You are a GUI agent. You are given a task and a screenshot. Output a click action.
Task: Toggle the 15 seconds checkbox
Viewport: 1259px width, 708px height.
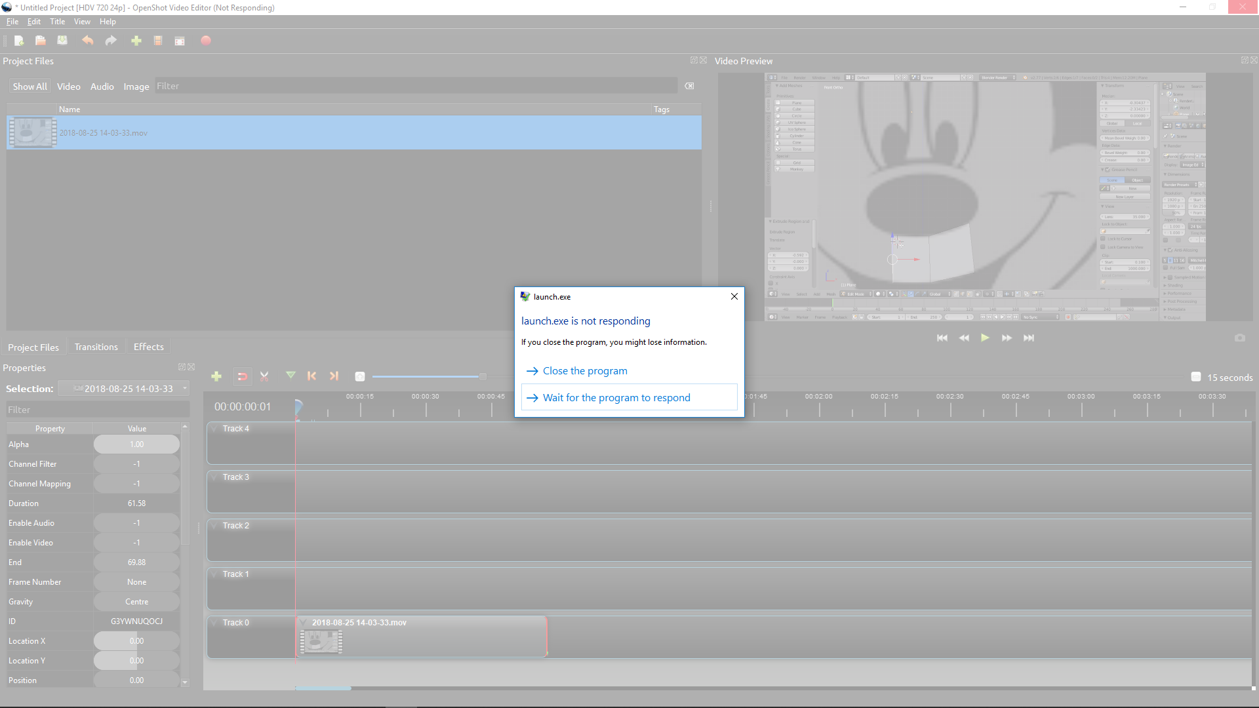(1195, 377)
